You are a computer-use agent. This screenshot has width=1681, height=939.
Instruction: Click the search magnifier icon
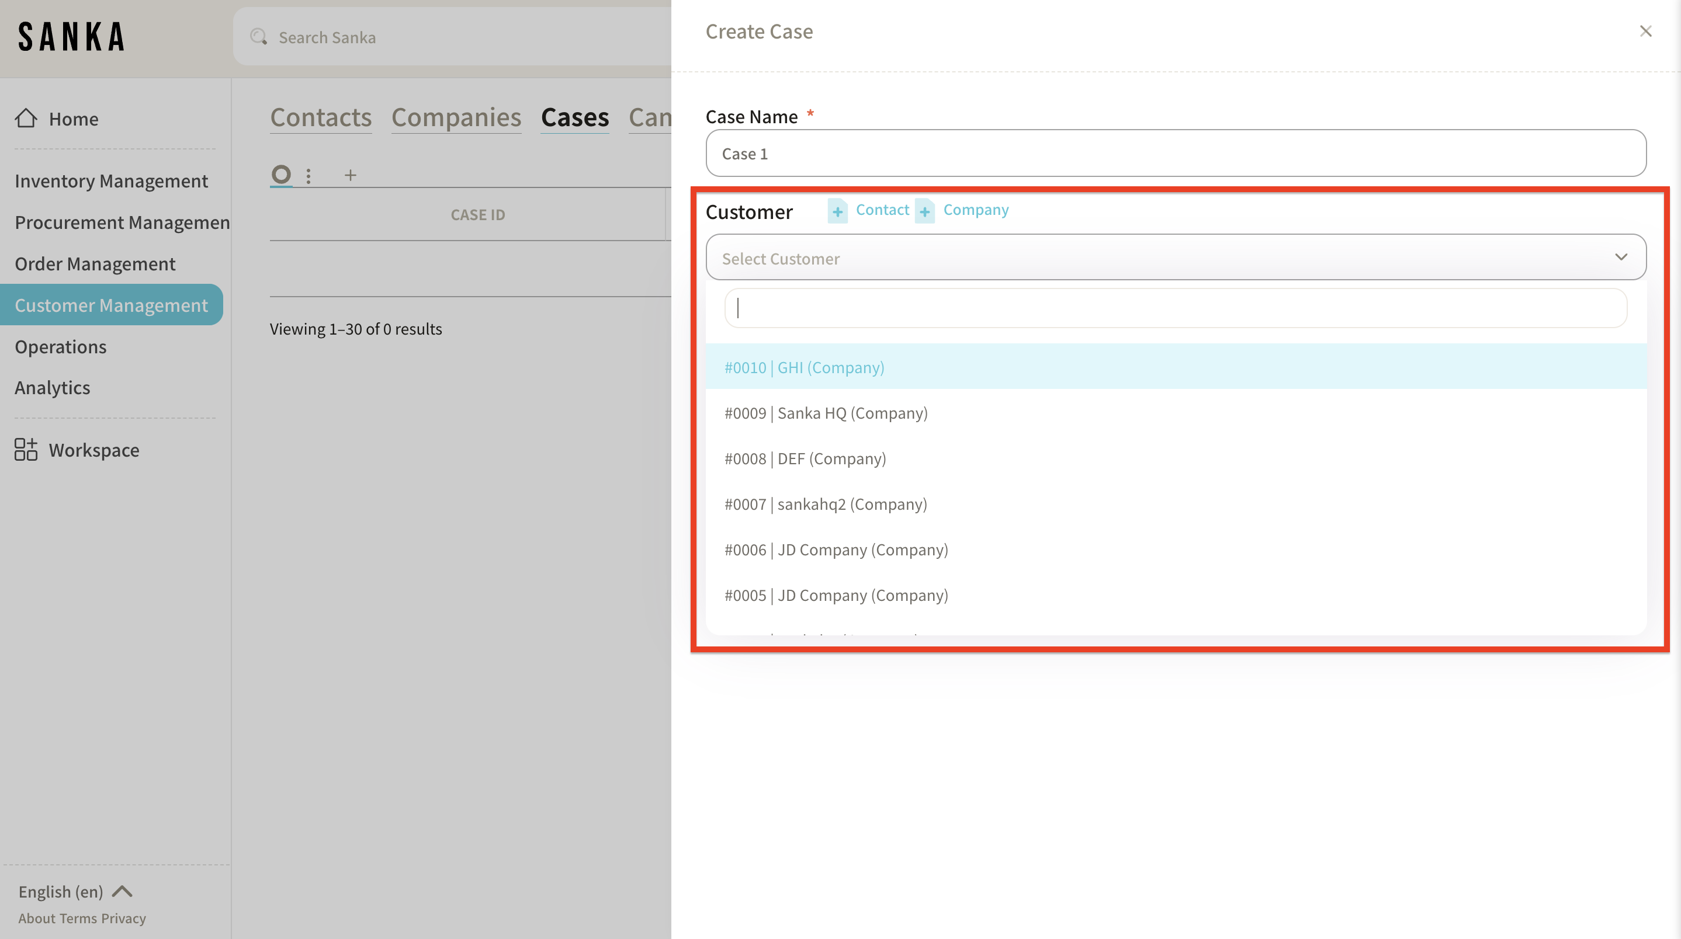point(258,37)
